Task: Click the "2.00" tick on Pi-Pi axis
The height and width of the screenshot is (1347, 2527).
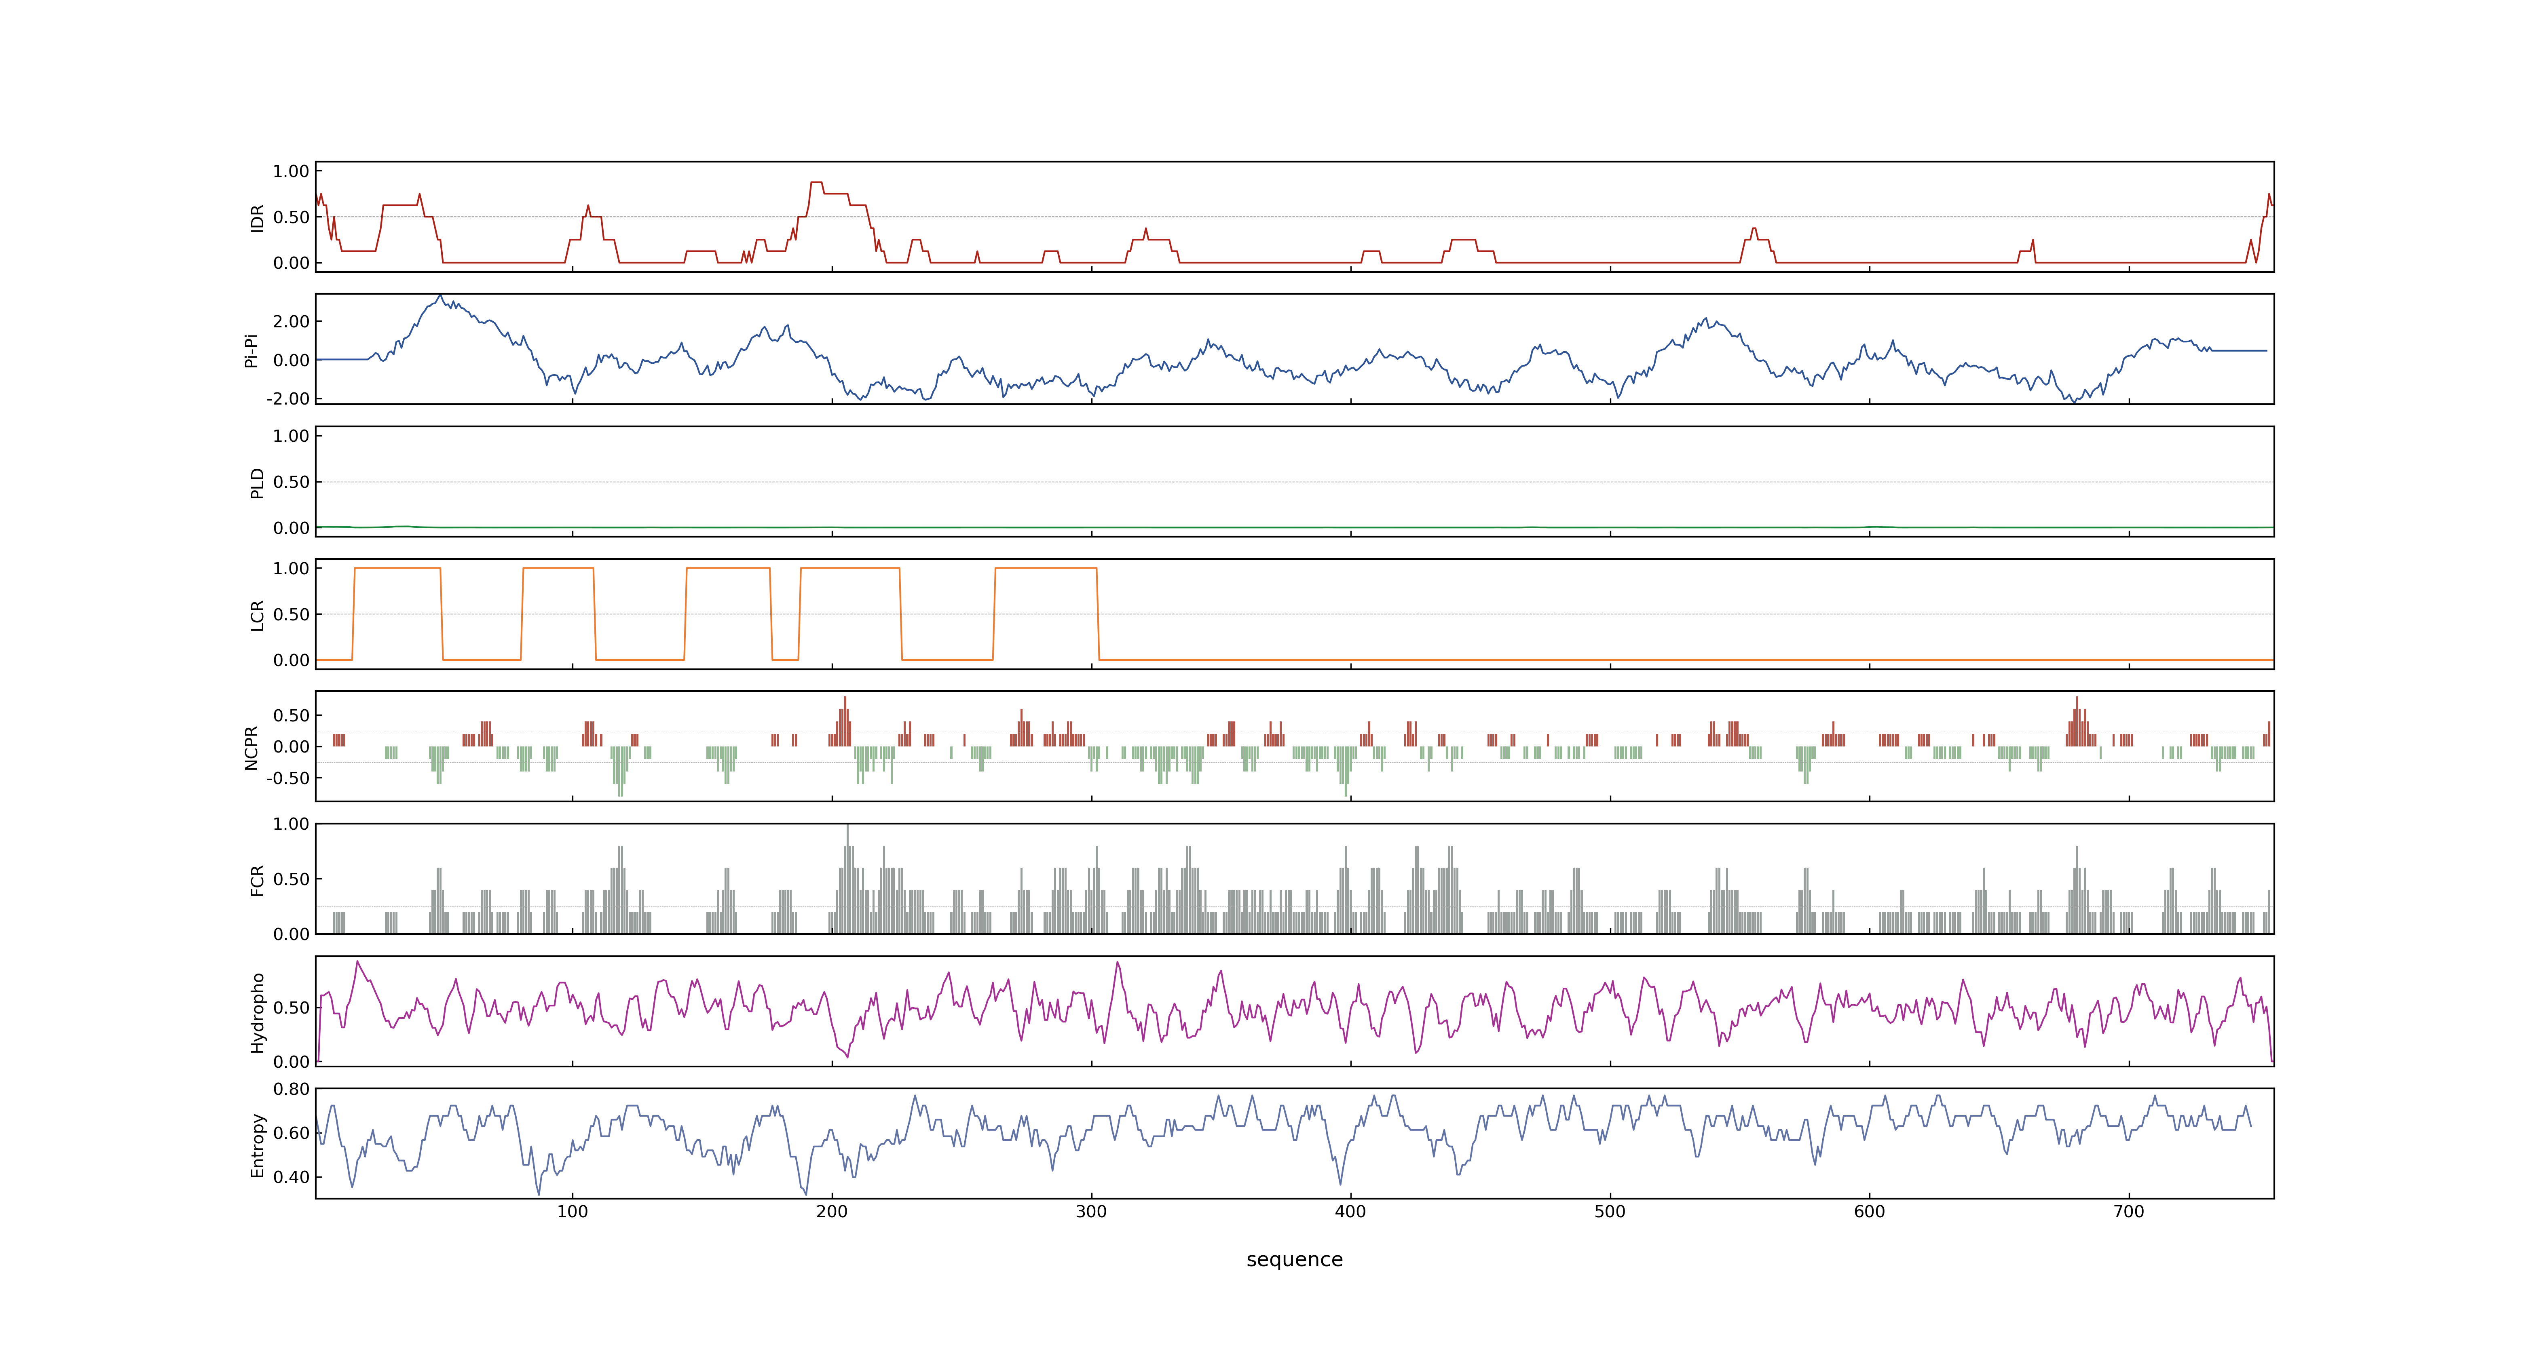Action: (x=292, y=322)
